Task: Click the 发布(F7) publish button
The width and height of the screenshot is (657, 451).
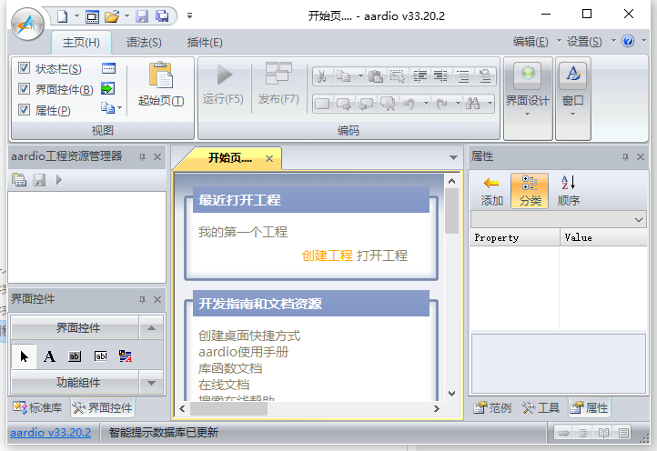Action: point(278,85)
